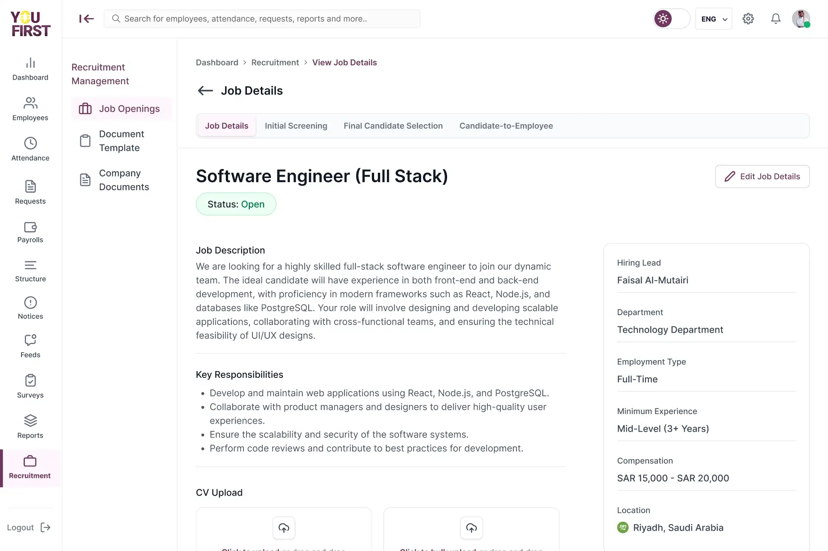Open the Surveys clipboard icon
This screenshot has width=828, height=551.
[30, 381]
